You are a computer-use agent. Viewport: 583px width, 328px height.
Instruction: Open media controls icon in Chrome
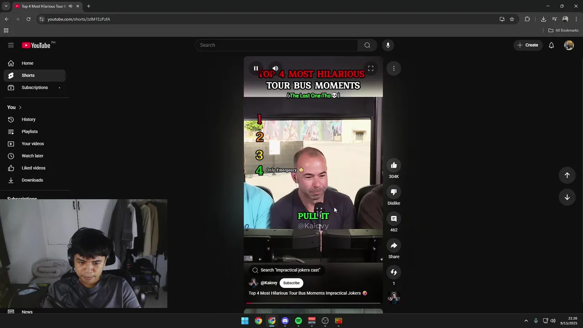(554, 19)
